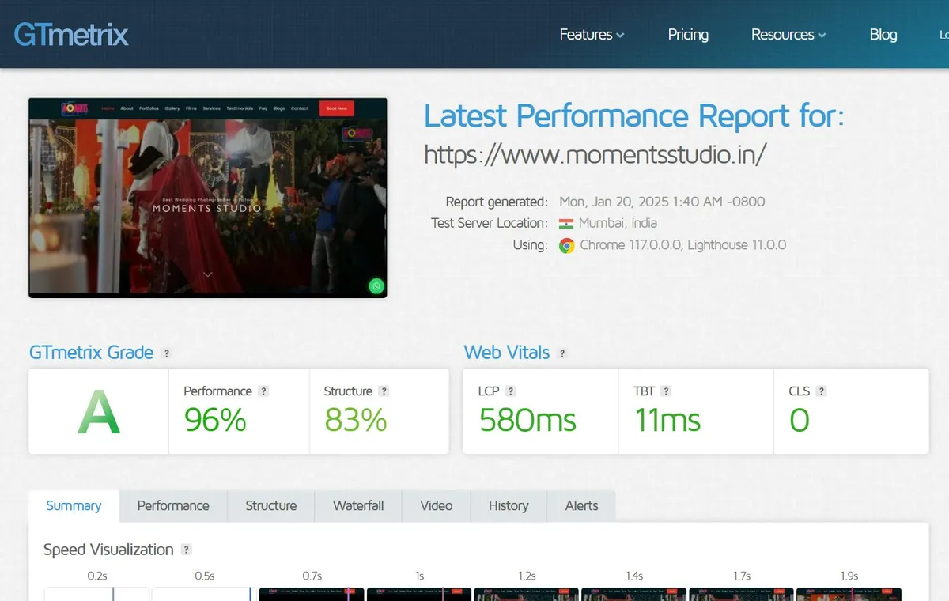Open the Video tab
Screen dimensions: 949x601
437,506
